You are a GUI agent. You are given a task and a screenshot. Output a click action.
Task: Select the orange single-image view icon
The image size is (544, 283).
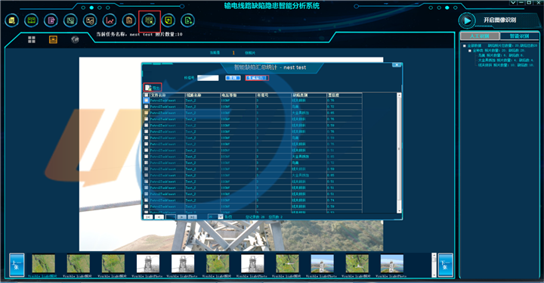tap(53, 39)
